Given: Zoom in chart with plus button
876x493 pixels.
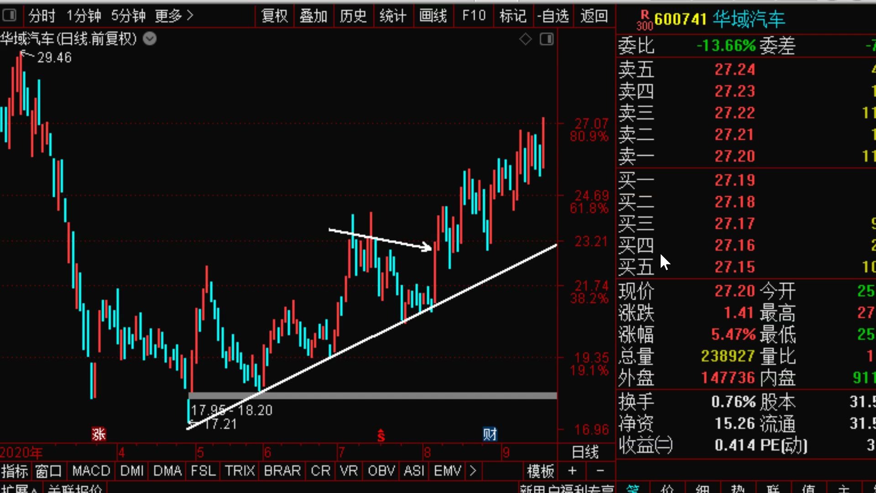Looking at the screenshot, I should 572,471.
